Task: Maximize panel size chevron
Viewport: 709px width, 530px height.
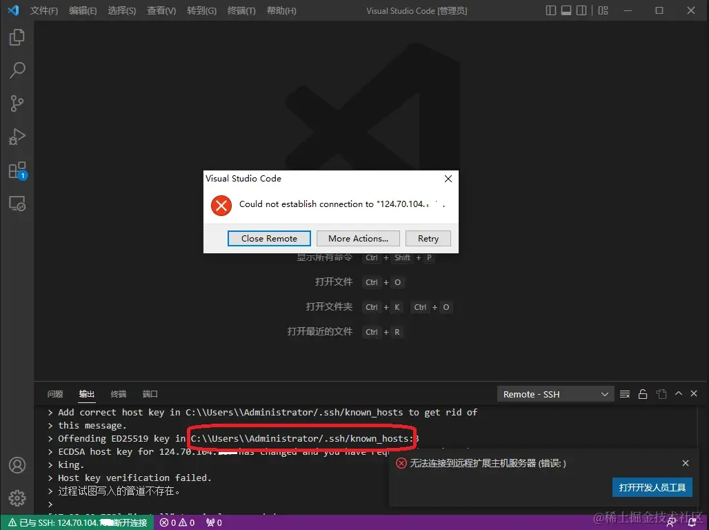Action: click(x=678, y=394)
